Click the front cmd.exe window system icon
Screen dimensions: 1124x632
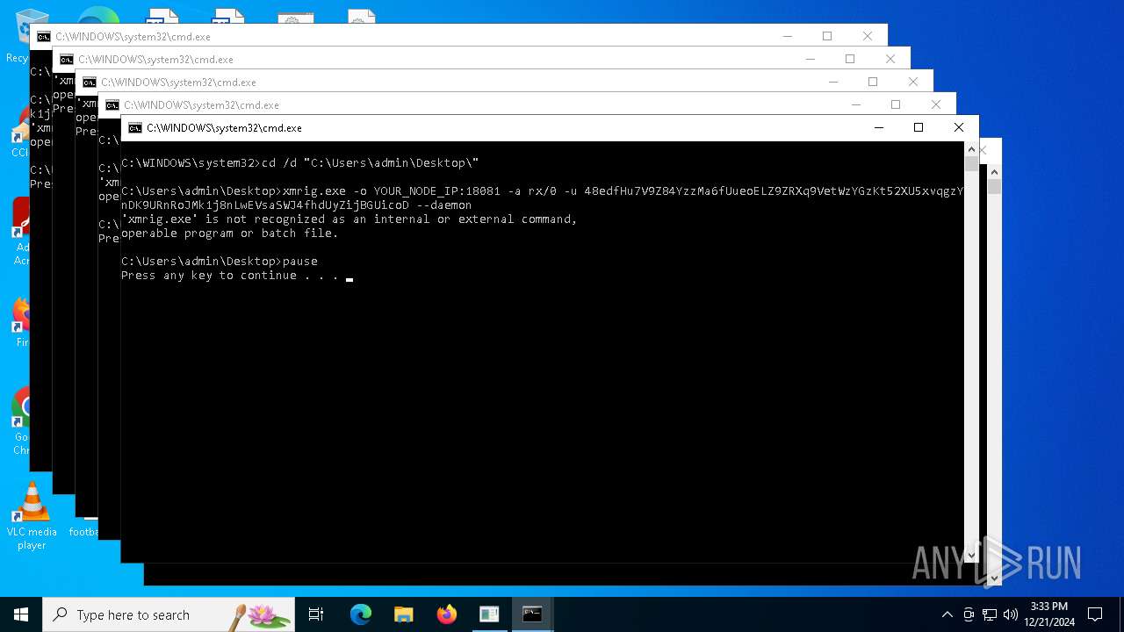tap(135, 128)
